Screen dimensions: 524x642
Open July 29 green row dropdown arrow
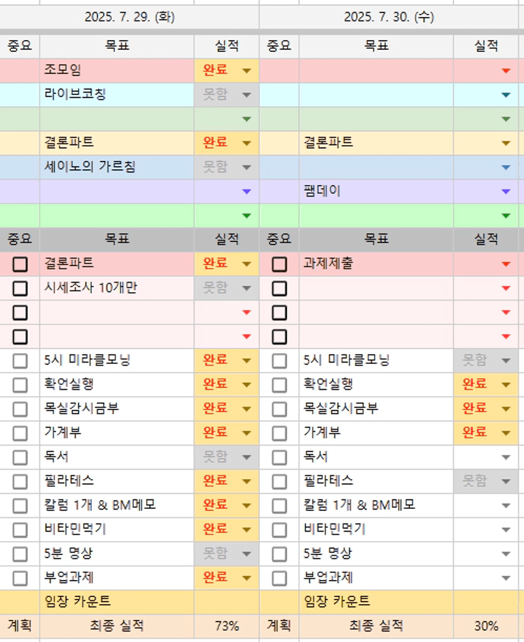(x=246, y=119)
